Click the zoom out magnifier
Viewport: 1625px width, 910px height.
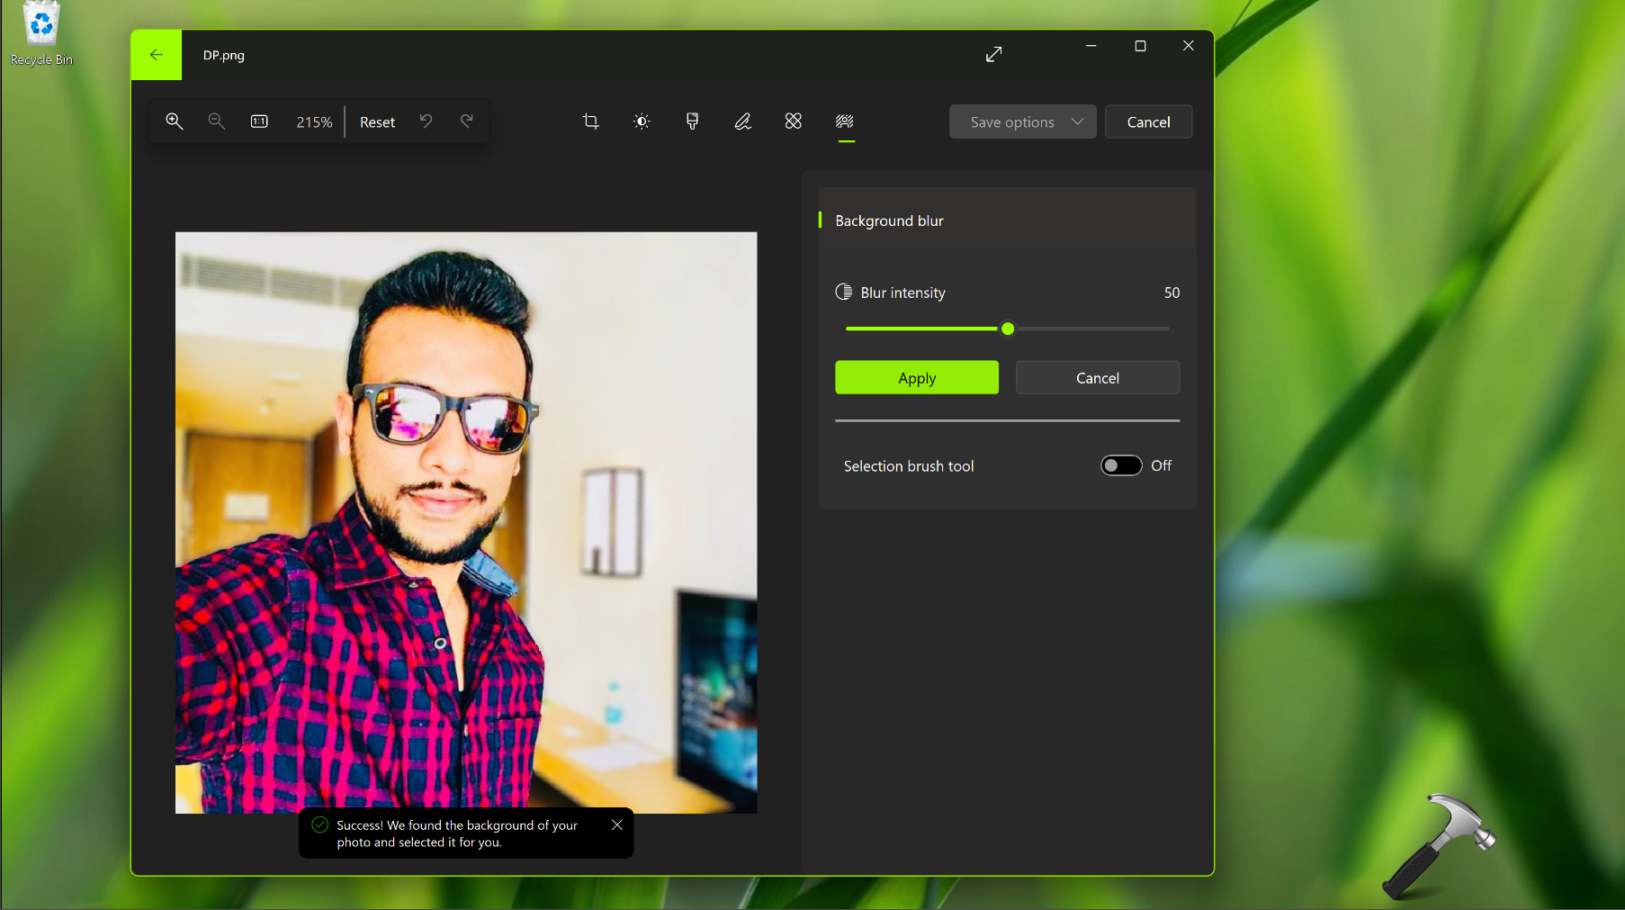tap(216, 121)
